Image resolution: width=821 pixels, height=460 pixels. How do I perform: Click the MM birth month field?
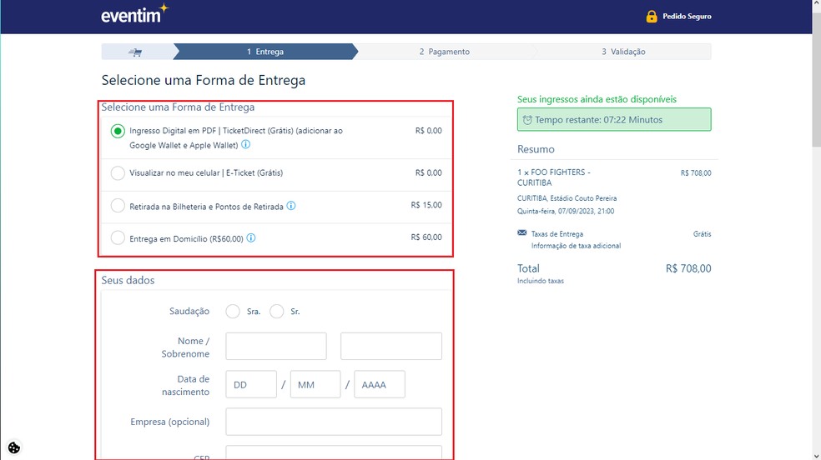(x=315, y=384)
